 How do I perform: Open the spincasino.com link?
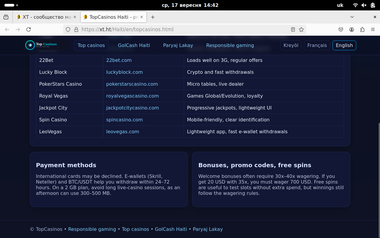coord(124,120)
